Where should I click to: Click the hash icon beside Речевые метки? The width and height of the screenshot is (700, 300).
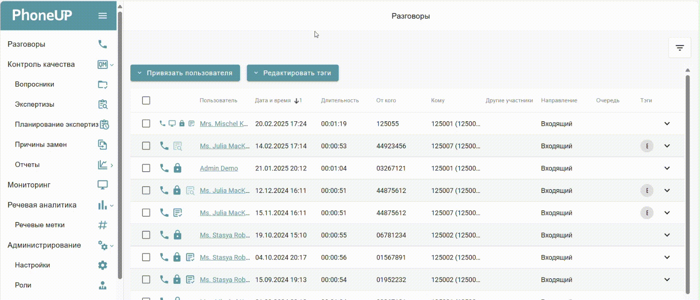(x=102, y=225)
